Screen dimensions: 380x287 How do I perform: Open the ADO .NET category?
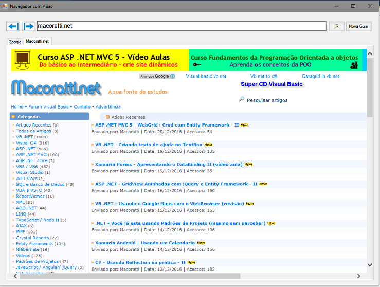click(26, 208)
